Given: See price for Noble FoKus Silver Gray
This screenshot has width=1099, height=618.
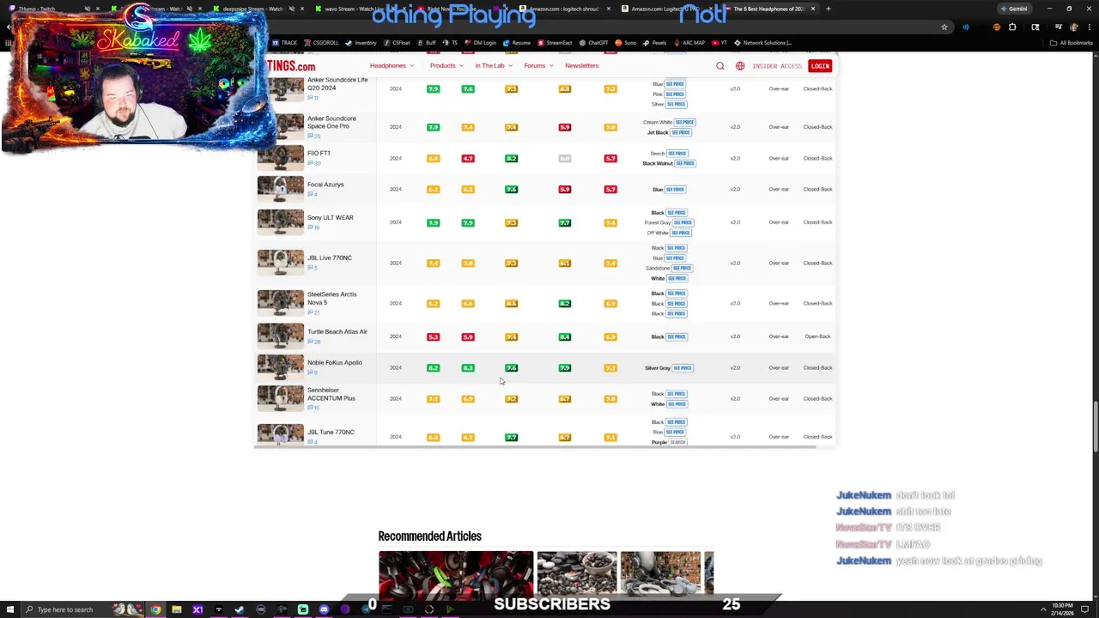Looking at the screenshot, I should coord(683,367).
